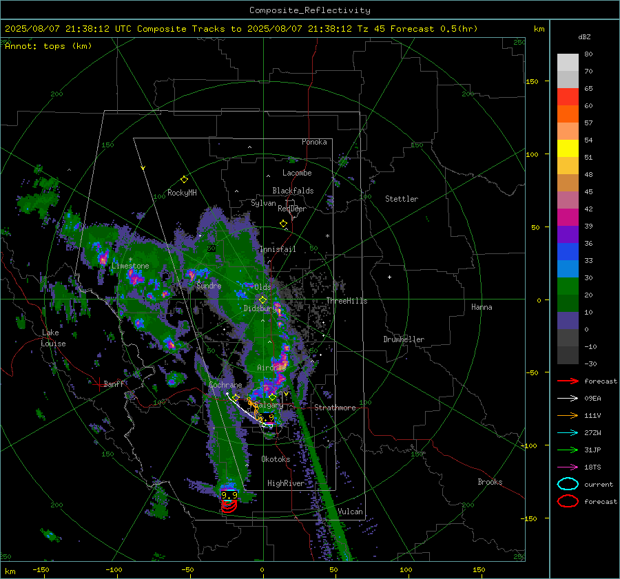This screenshot has width=620, height=579.
Task: Click the Stettler city label
Action: (x=402, y=199)
